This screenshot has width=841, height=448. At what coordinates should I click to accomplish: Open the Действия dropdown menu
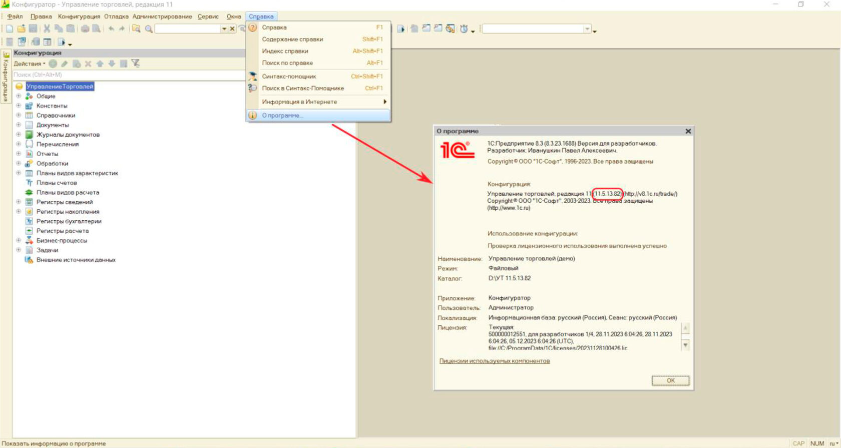pyautogui.click(x=29, y=64)
